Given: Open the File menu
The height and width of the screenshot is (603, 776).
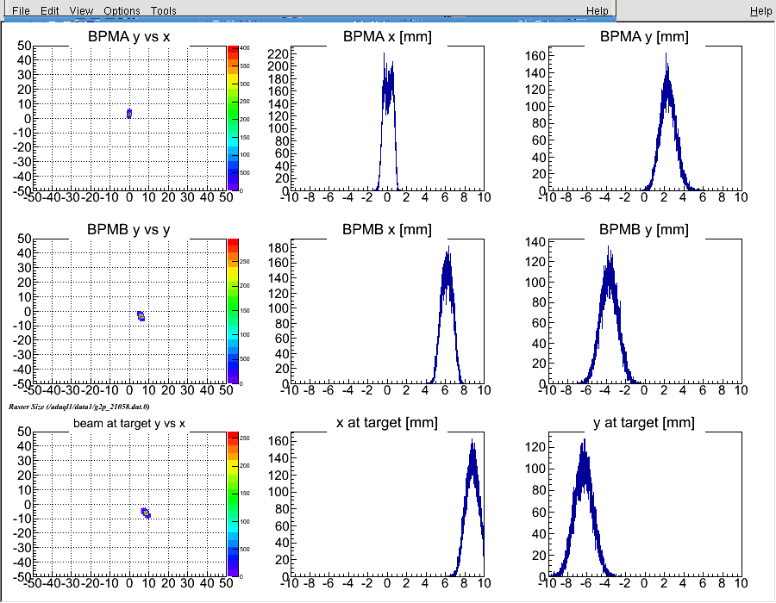Looking at the screenshot, I should [x=21, y=10].
